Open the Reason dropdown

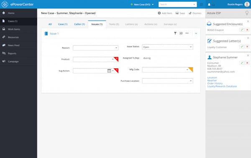116,48
